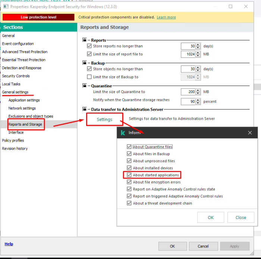Open Revision history section

[x=15, y=148]
